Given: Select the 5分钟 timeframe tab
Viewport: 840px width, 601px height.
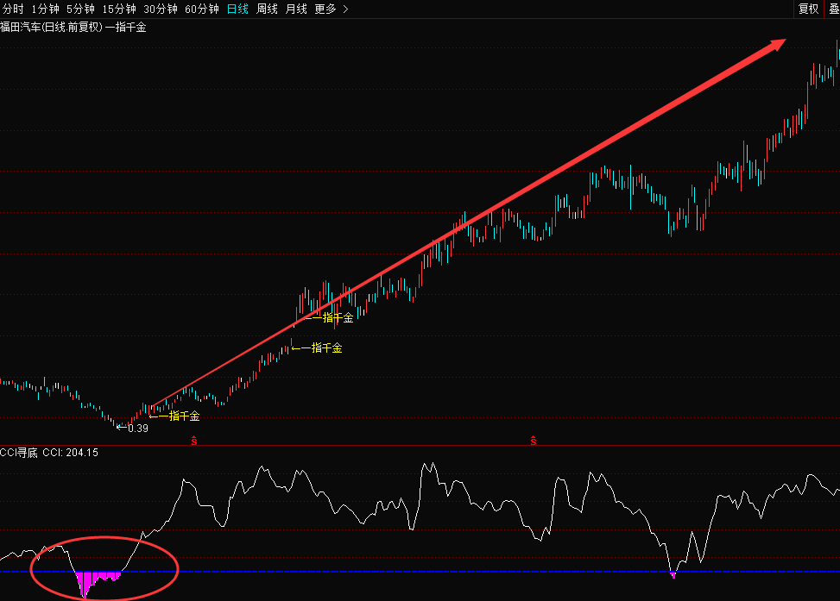Looking at the screenshot, I should coord(80,9).
